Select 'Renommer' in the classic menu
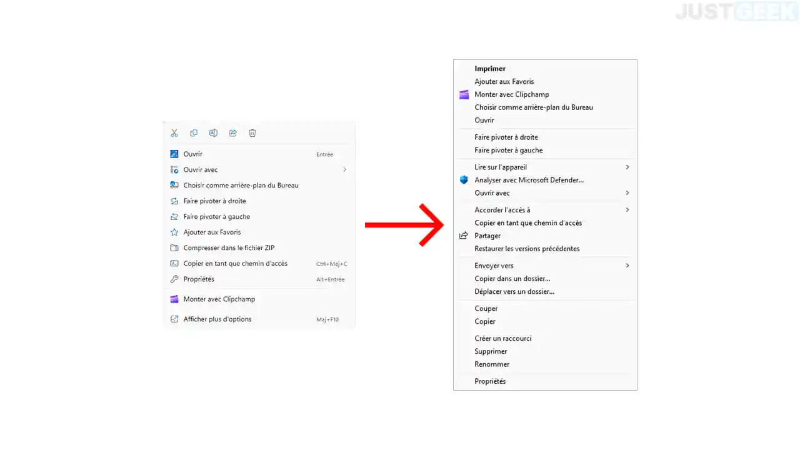This screenshot has width=800, height=450. coord(492,364)
